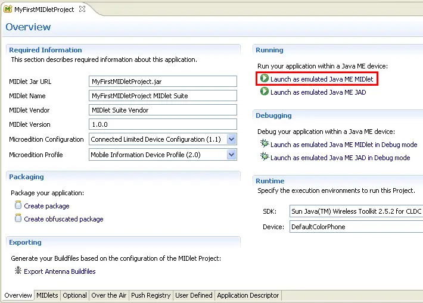
Task: Click Launch as emulated Java ME JAD link
Action: click(318, 92)
